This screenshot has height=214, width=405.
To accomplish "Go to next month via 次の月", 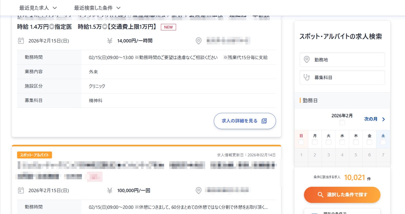I will pyautogui.click(x=374, y=119).
